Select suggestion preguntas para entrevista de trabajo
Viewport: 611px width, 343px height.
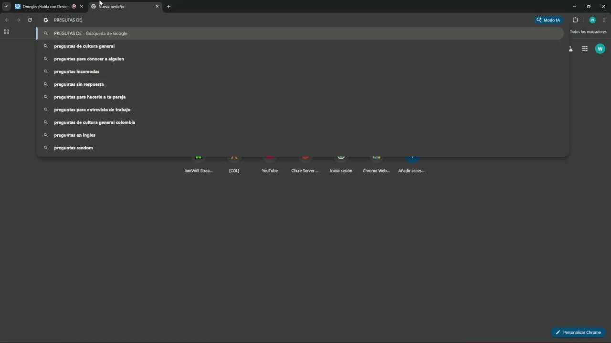point(300,110)
